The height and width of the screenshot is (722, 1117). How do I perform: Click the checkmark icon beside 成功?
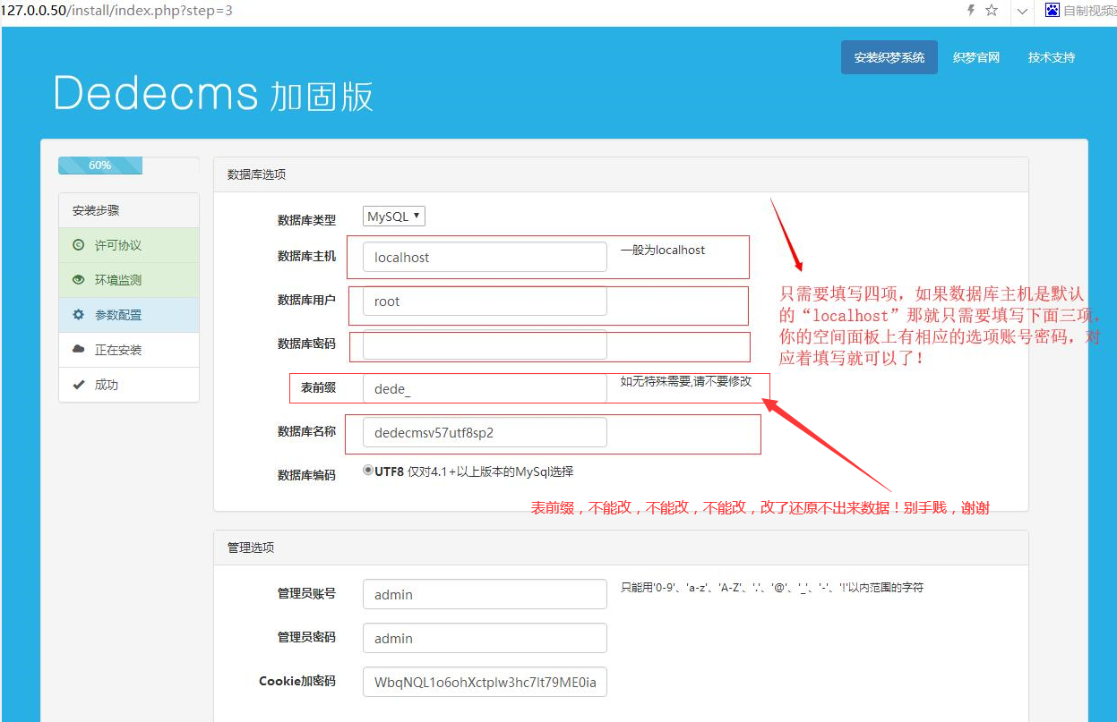point(80,384)
